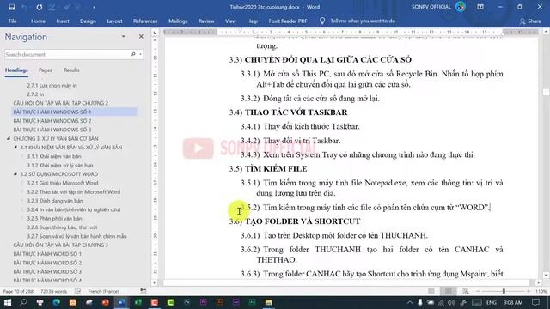The width and height of the screenshot is (550, 309).
Task: Switch to Pages tab in Navigation
Action: (x=46, y=70)
